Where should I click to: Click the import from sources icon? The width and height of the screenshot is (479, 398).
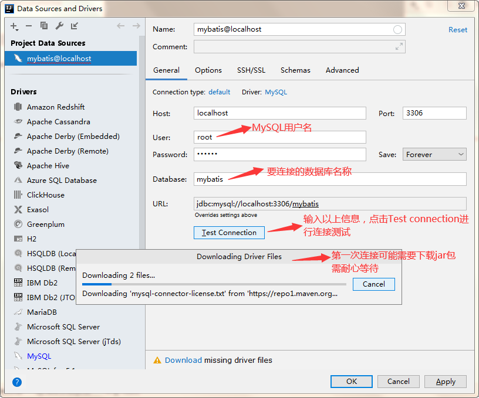pyautogui.click(x=75, y=26)
